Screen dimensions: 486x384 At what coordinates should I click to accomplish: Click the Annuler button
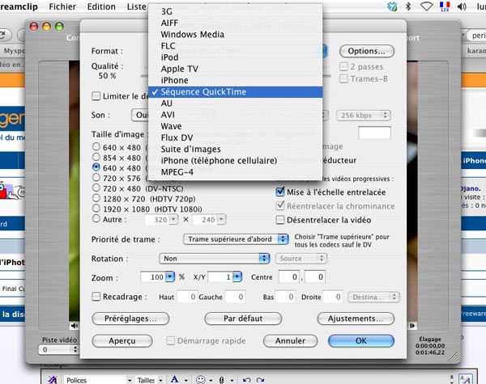[x=291, y=340]
